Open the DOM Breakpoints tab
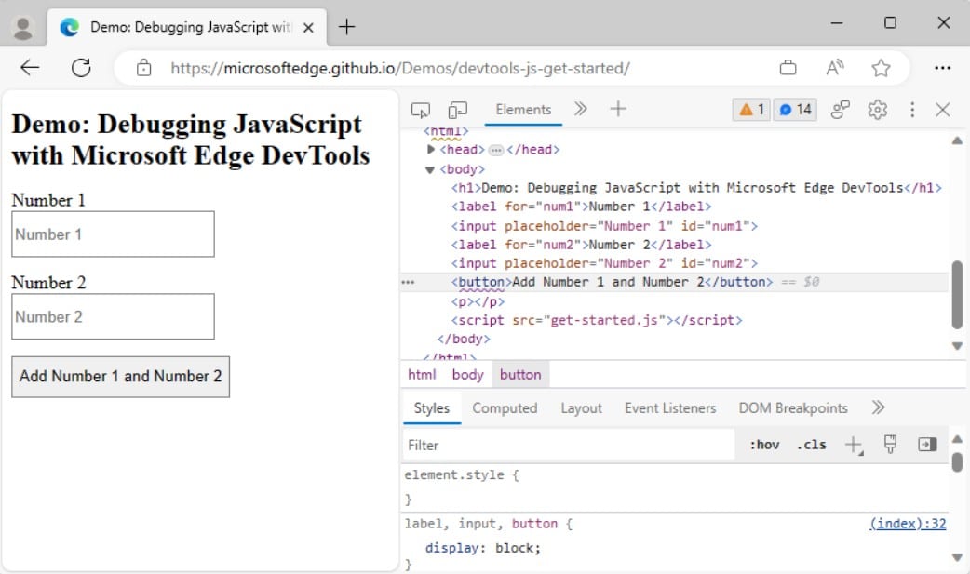Viewport: 970px width, 574px height. click(792, 408)
